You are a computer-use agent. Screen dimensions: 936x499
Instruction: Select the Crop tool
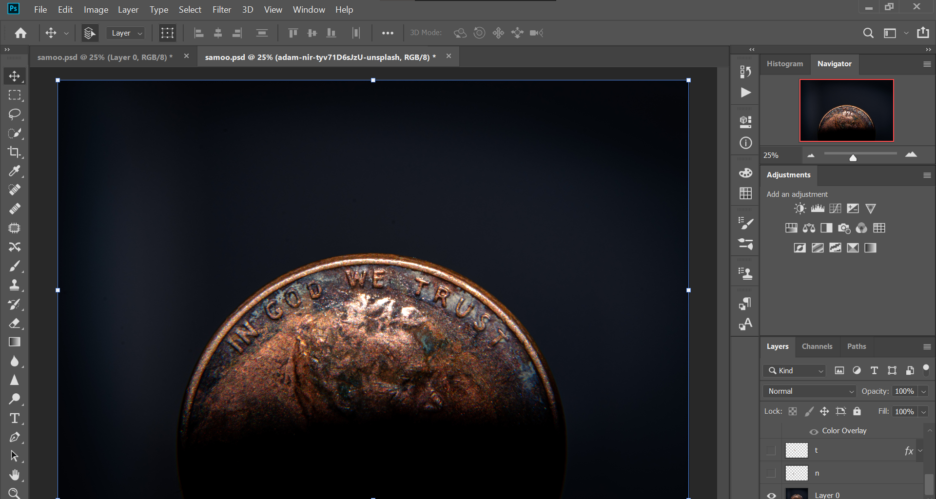[14, 152]
